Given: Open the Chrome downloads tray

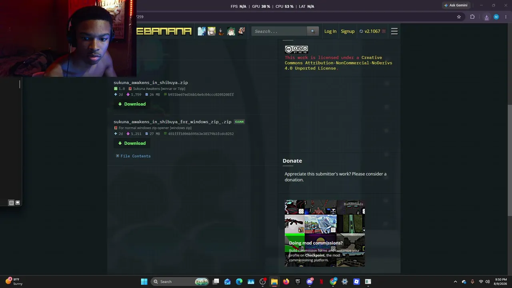Looking at the screenshot, I should 486,17.
